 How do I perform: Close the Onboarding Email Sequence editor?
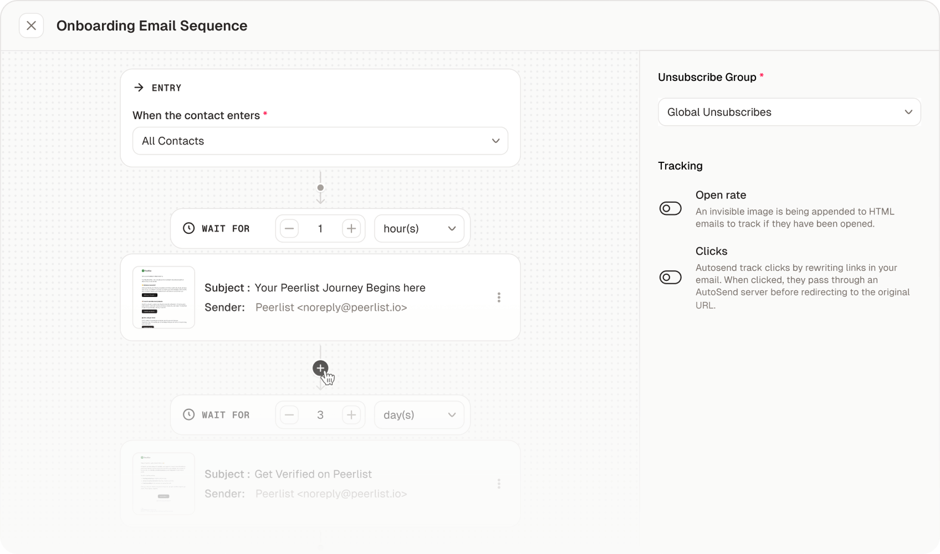[x=31, y=26]
